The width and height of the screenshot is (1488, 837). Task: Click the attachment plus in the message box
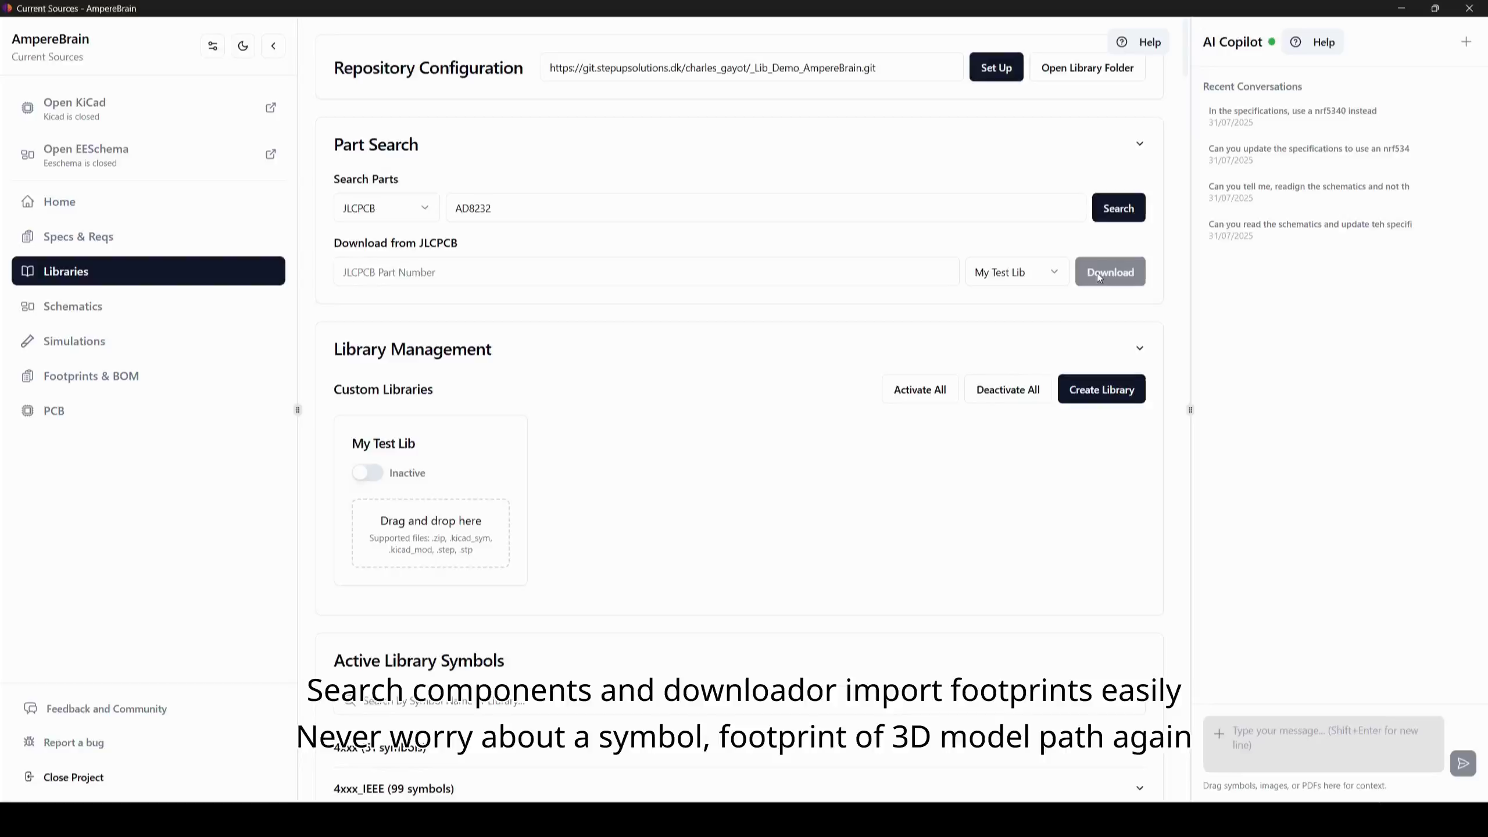click(x=1219, y=734)
